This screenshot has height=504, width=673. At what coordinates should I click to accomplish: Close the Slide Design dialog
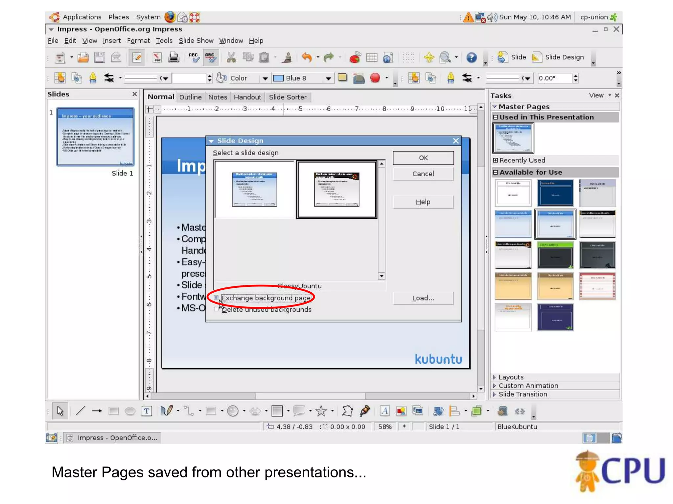click(x=455, y=141)
